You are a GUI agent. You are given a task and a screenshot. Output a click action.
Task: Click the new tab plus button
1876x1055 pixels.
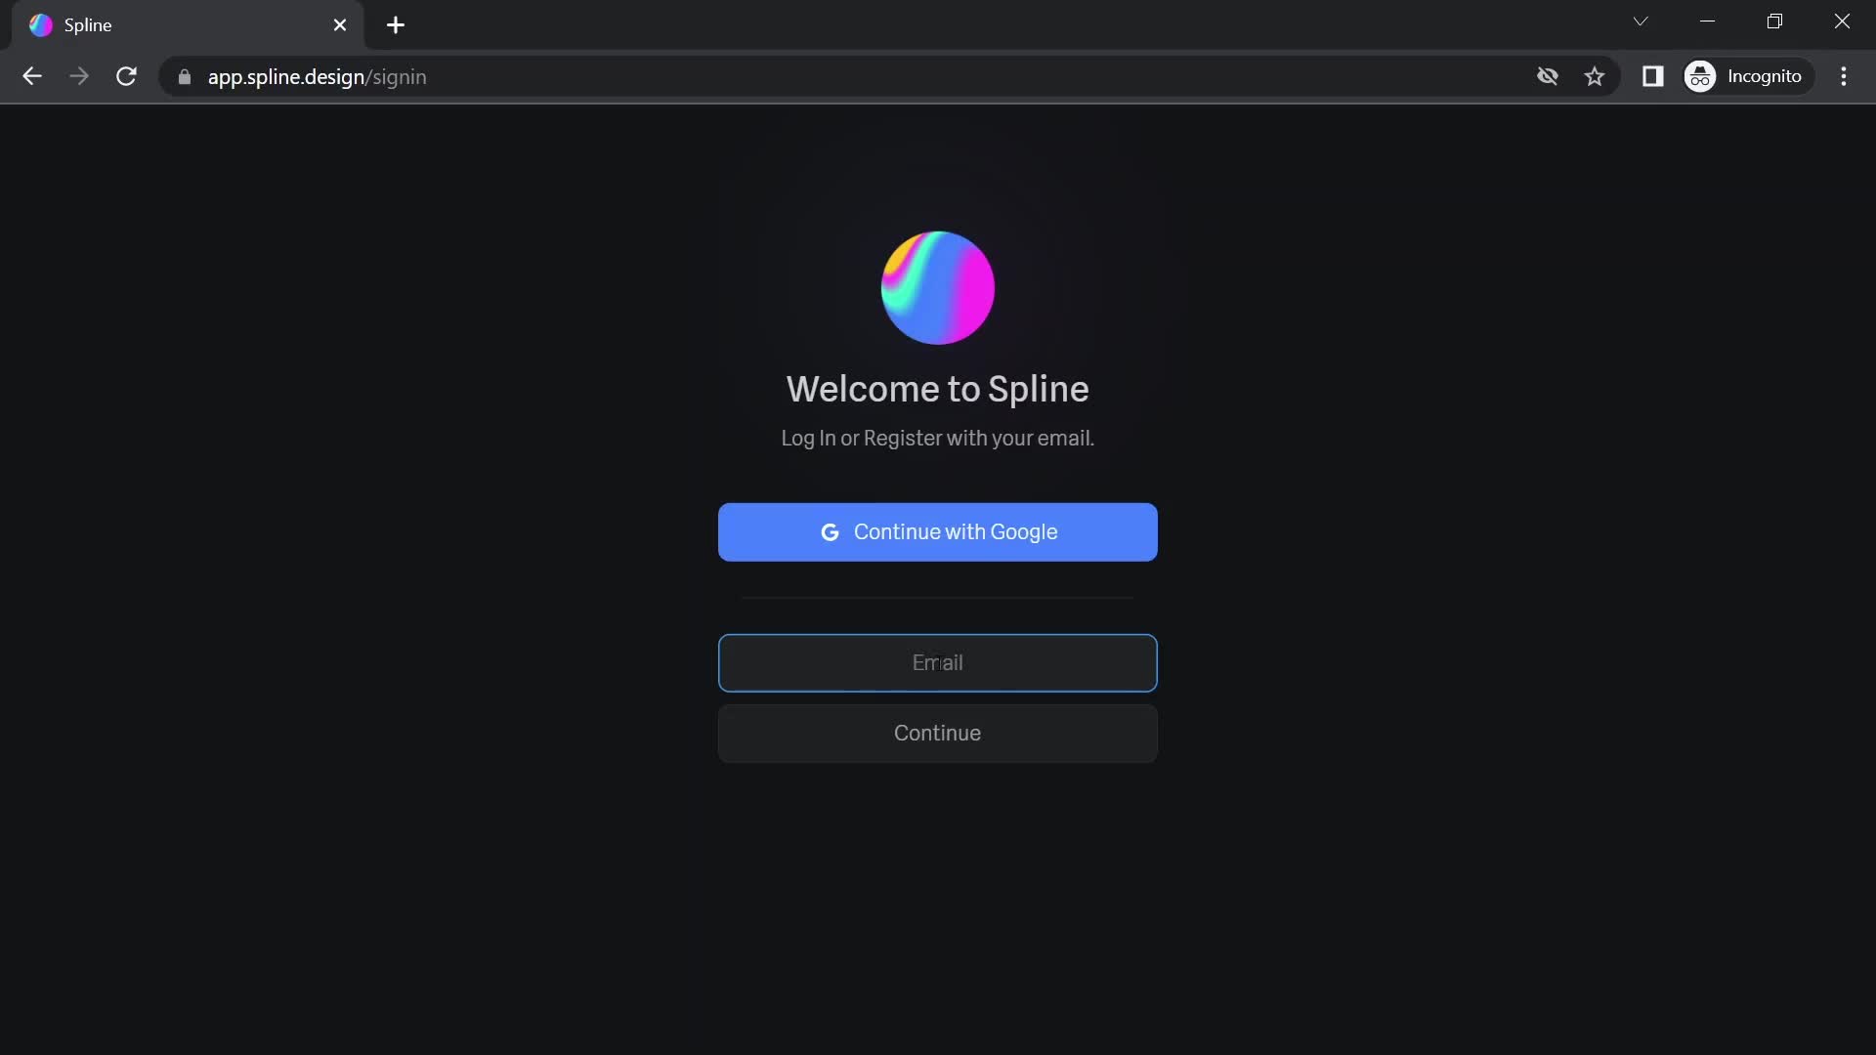pyautogui.click(x=395, y=25)
